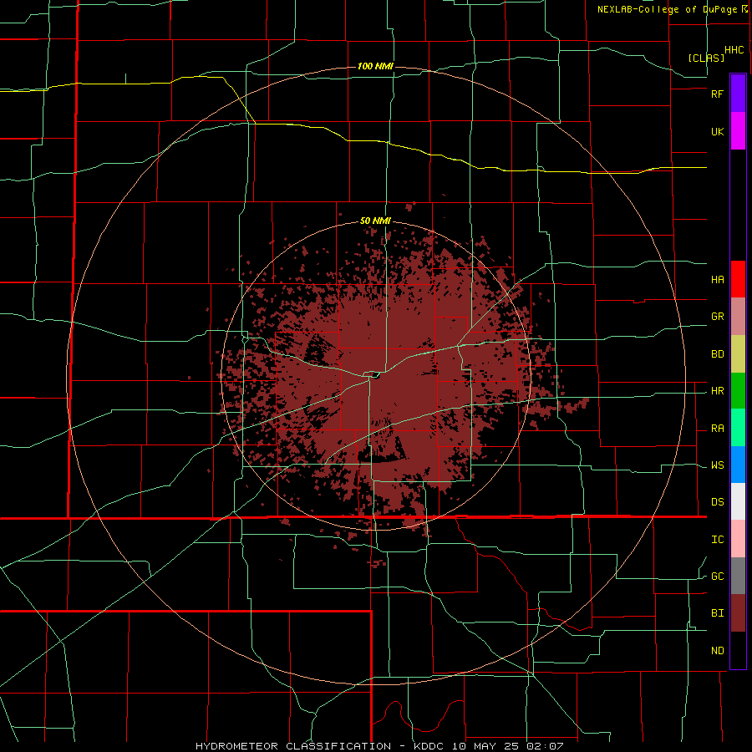Click the DS legend label

(718, 502)
